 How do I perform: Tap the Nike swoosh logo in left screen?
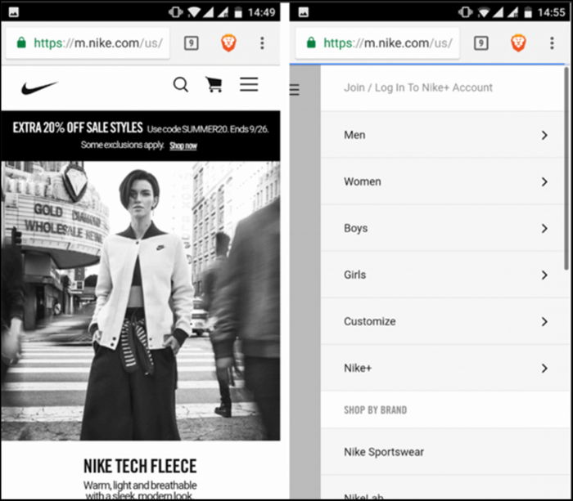pos(40,87)
